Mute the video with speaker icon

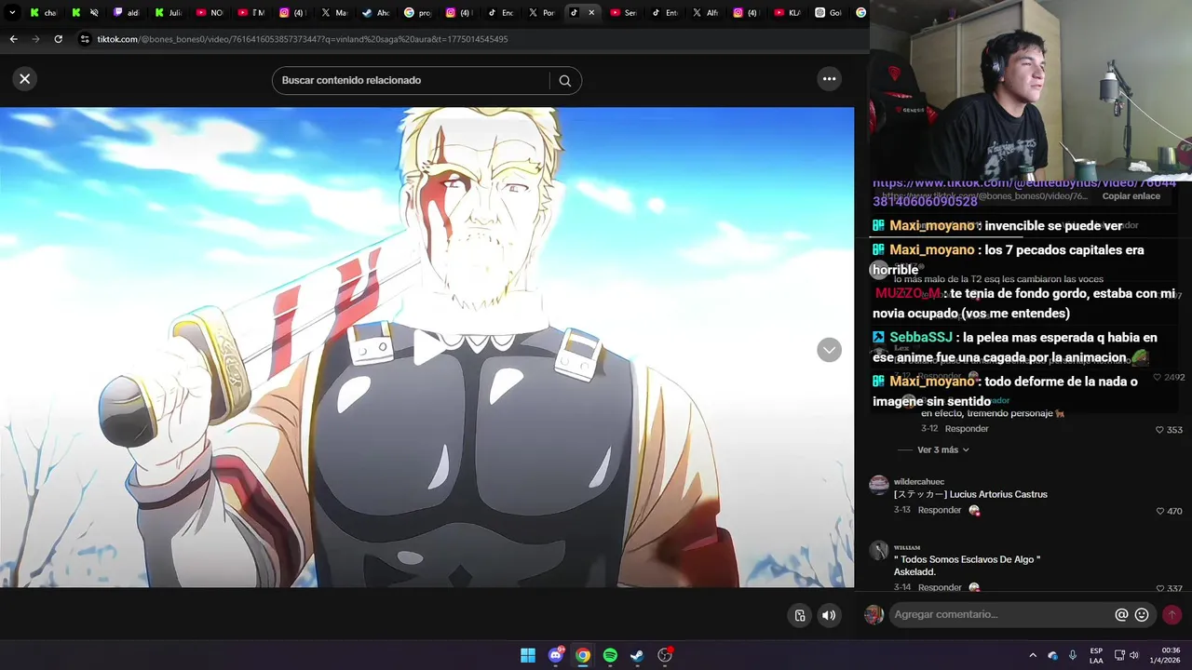coord(829,615)
